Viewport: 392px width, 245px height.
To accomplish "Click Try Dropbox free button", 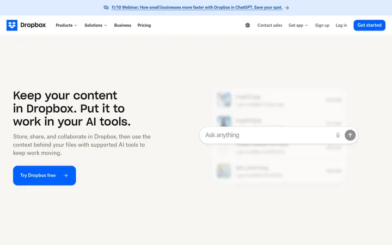I will tap(44, 175).
